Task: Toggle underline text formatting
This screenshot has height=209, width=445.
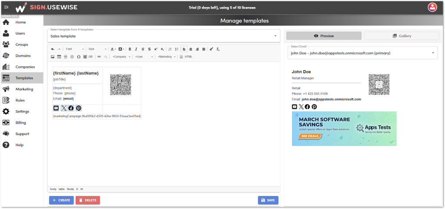Action: (x=143, y=49)
